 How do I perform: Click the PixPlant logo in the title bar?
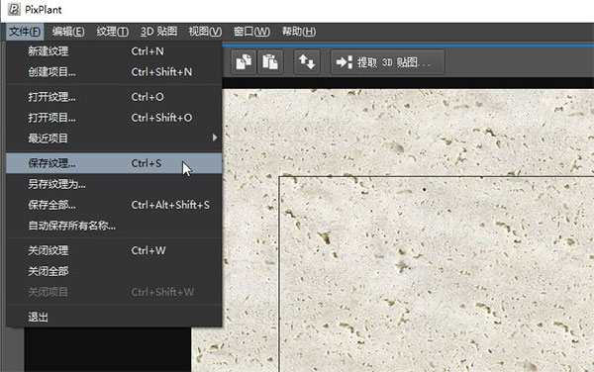[14, 10]
